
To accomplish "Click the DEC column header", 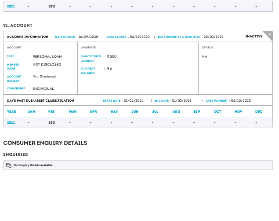I will click(x=259, y=111).
